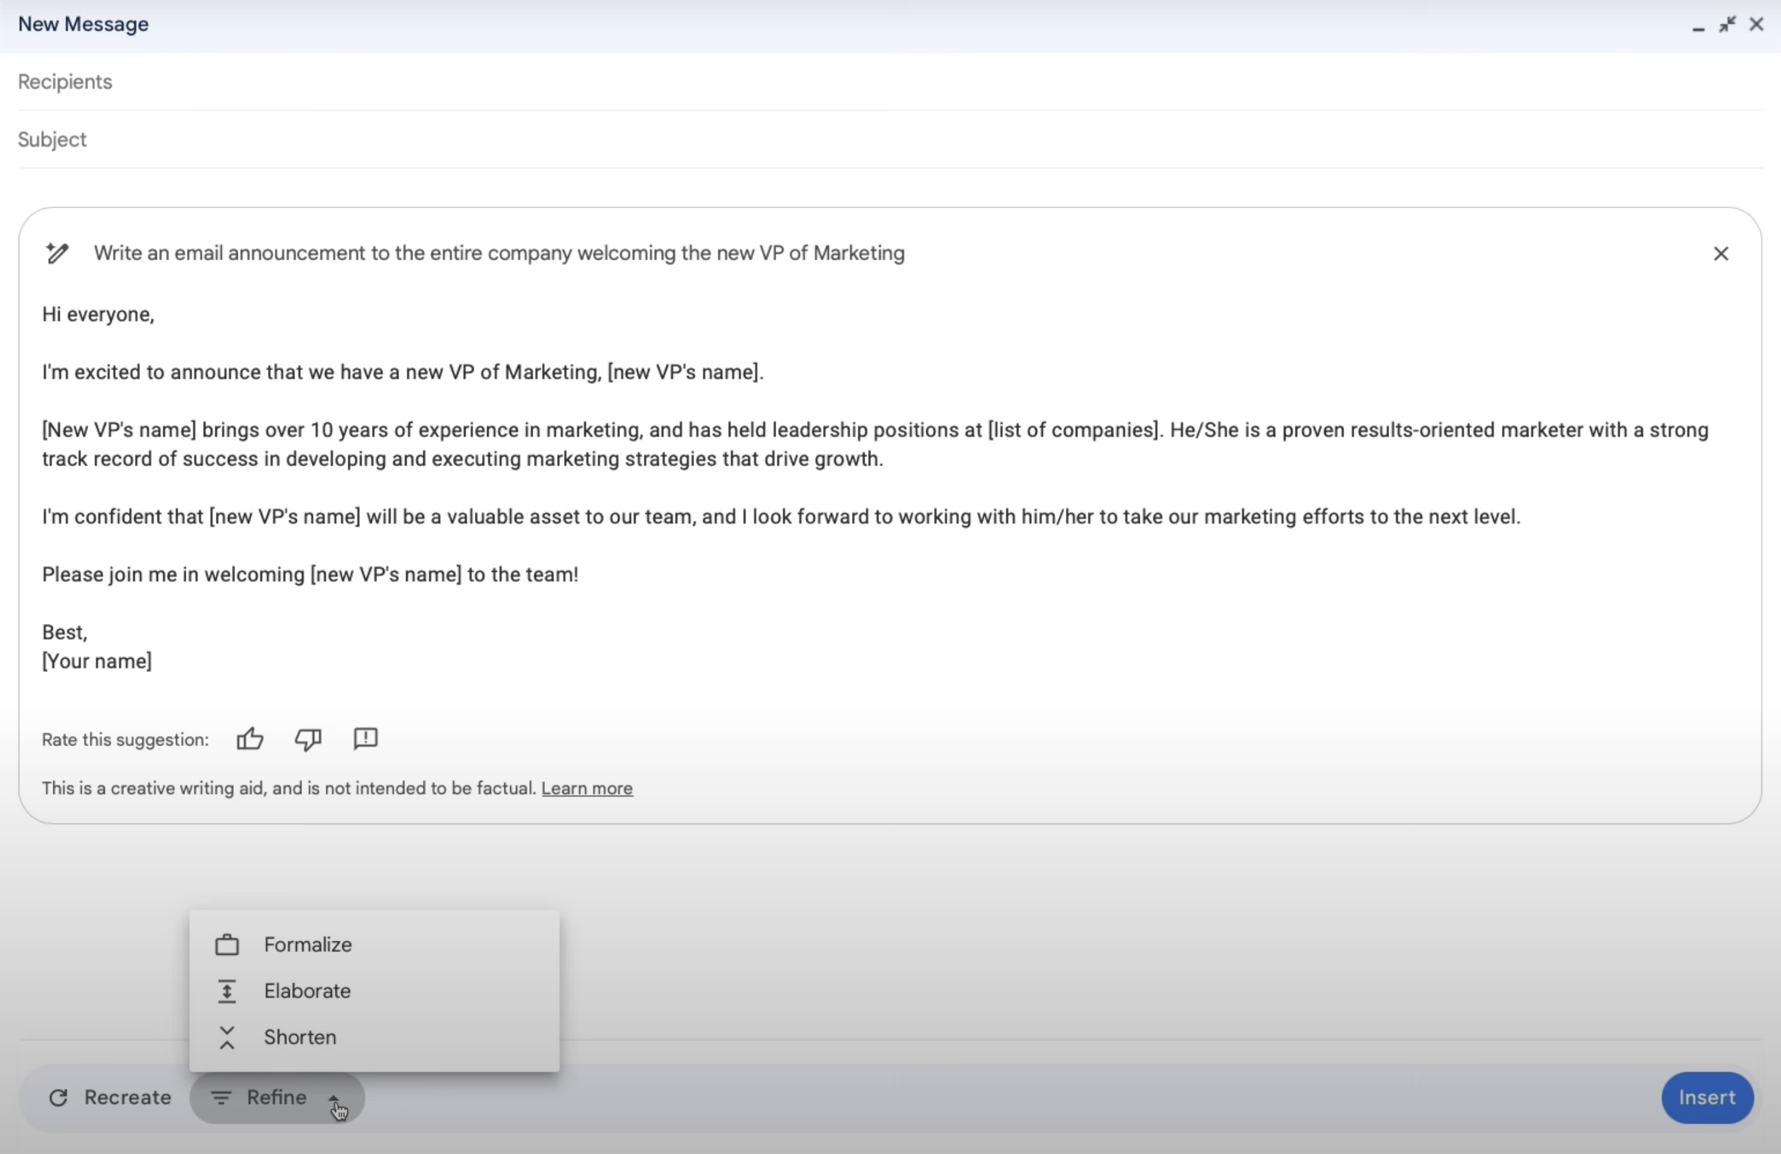Exit full-screen with the diagonal arrows icon
The width and height of the screenshot is (1781, 1154).
coord(1727,24)
